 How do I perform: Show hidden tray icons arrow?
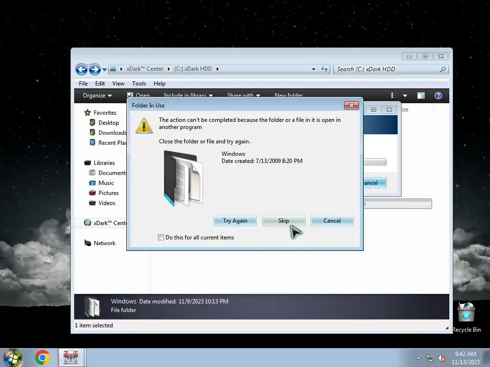point(418,358)
